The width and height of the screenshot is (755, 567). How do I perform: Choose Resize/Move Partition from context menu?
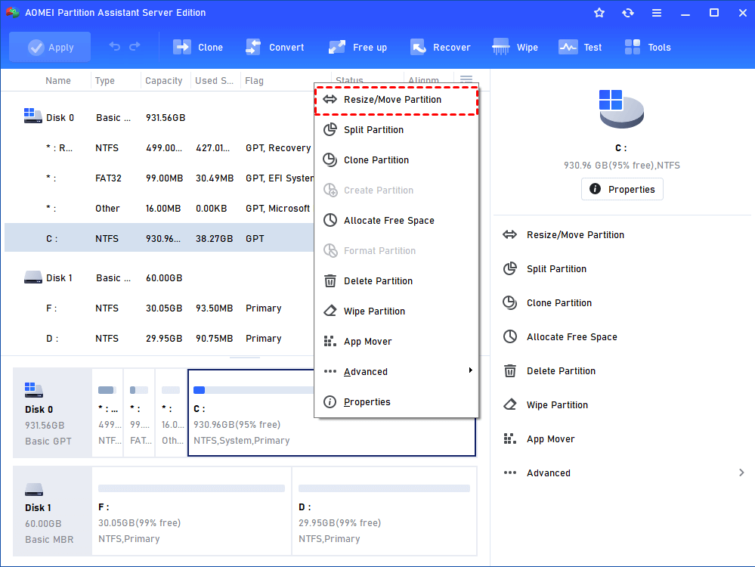point(396,100)
